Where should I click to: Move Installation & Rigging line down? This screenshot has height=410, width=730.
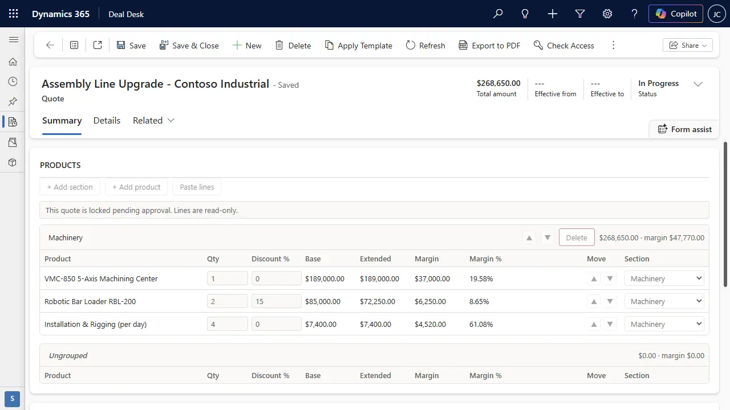point(610,324)
